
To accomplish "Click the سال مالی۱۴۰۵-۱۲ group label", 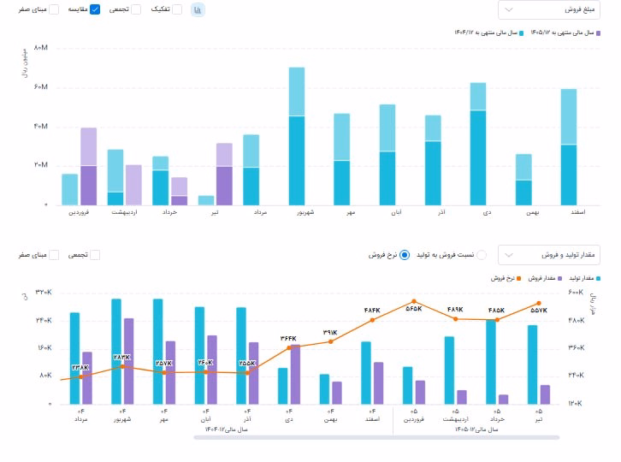I will (x=476, y=429).
